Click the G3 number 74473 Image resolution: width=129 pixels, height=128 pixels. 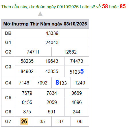[x=77, y=61]
